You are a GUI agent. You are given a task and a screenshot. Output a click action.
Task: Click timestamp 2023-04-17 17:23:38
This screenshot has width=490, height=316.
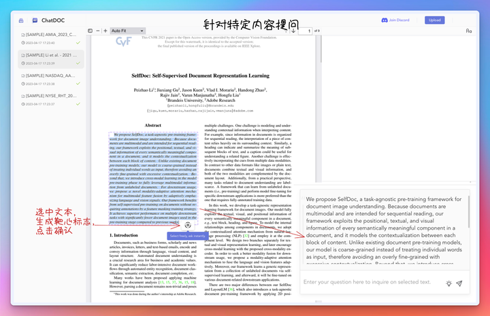click(x=40, y=84)
